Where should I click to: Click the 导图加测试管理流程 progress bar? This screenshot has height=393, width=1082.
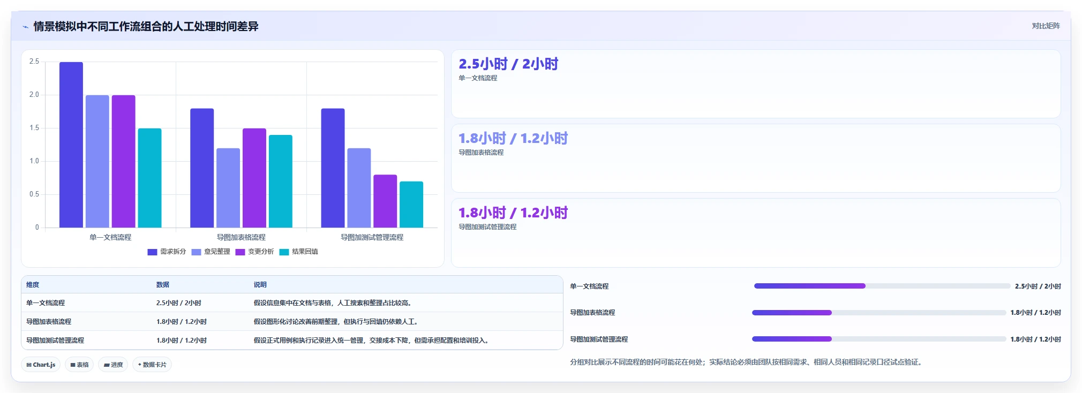[x=878, y=339]
